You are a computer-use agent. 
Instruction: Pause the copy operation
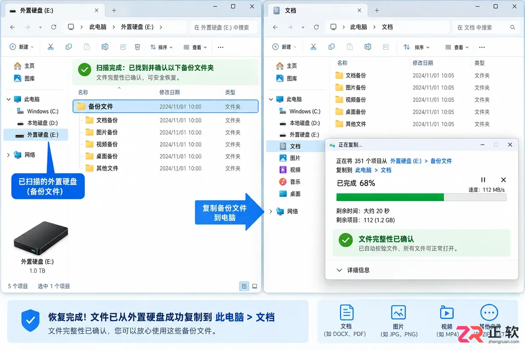tap(483, 180)
